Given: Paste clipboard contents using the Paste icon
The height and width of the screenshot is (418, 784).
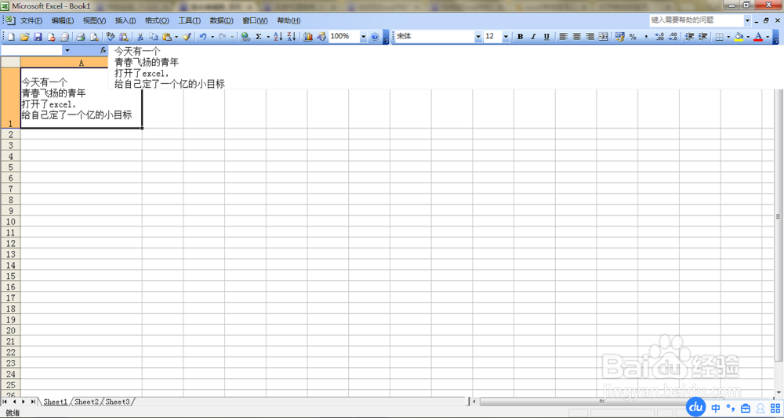Looking at the screenshot, I should [x=167, y=37].
